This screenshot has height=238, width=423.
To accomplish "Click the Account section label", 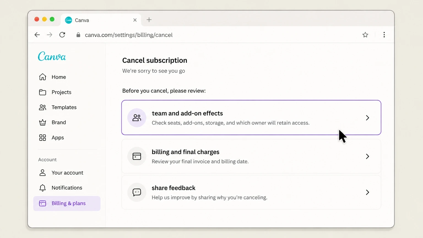I will point(47,160).
